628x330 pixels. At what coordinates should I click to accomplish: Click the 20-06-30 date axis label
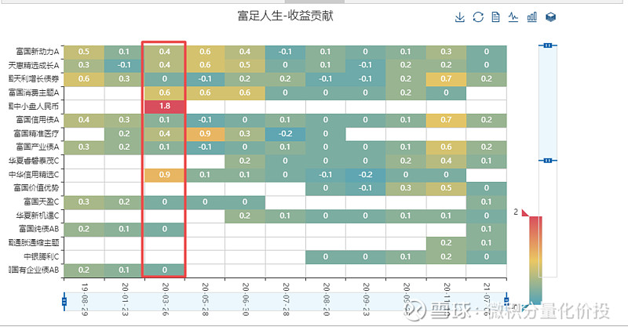pos(245,299)
